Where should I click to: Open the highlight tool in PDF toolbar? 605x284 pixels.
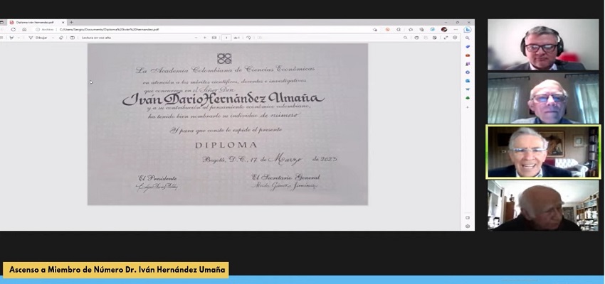click(11, 38)
